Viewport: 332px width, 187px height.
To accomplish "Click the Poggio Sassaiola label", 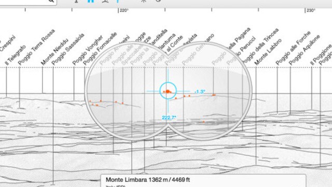I will click(x=68, y=49).
